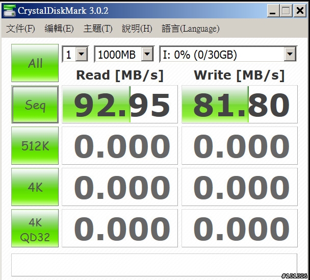This screenshot has width=310, height=280.
Task: Click the 4K read value 0.000
Action: [120, 187]
